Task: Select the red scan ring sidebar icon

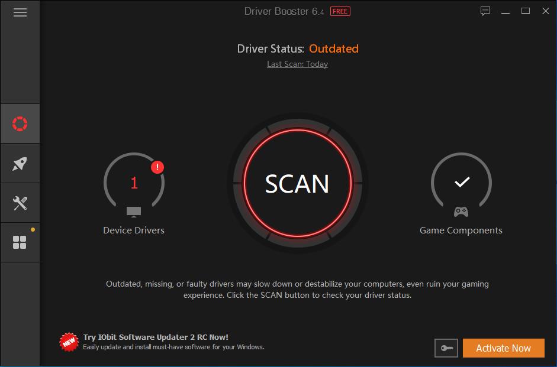Action: (20, 124)
